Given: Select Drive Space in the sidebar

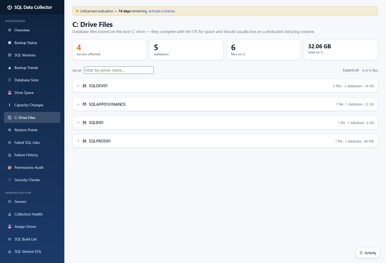Looking at the screenshot, I should pos(32,93).
